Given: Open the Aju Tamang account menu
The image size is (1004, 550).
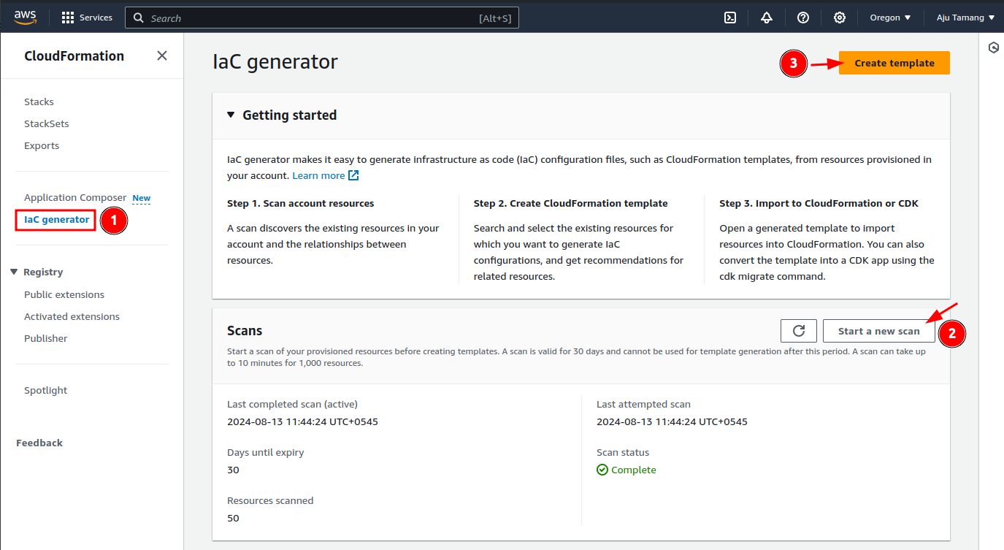Looking at the screenshot, I should click(x=965, y=18).
